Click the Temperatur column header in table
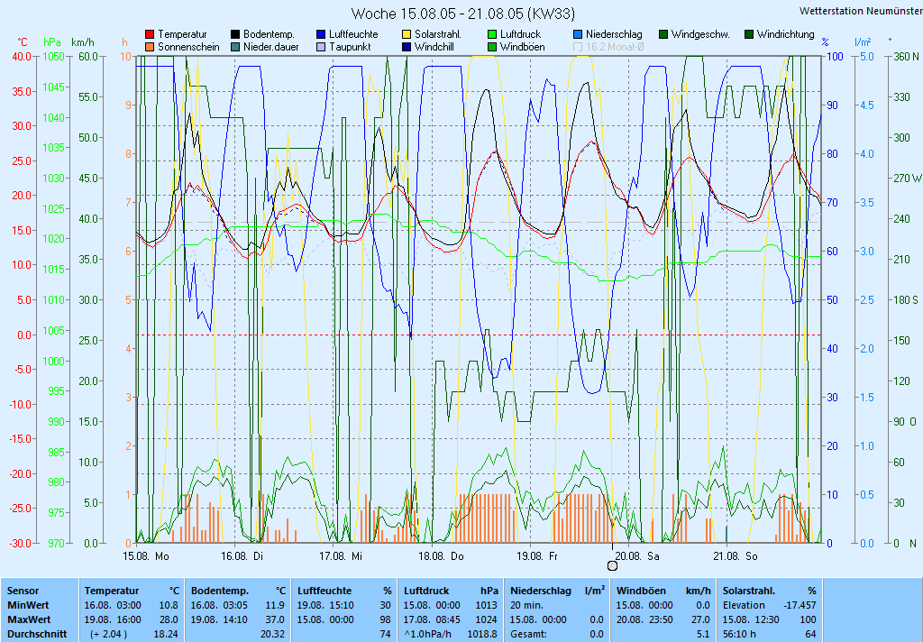Image resolution: width=923 pixels, height=642 pixels. (x=112, y=591)
